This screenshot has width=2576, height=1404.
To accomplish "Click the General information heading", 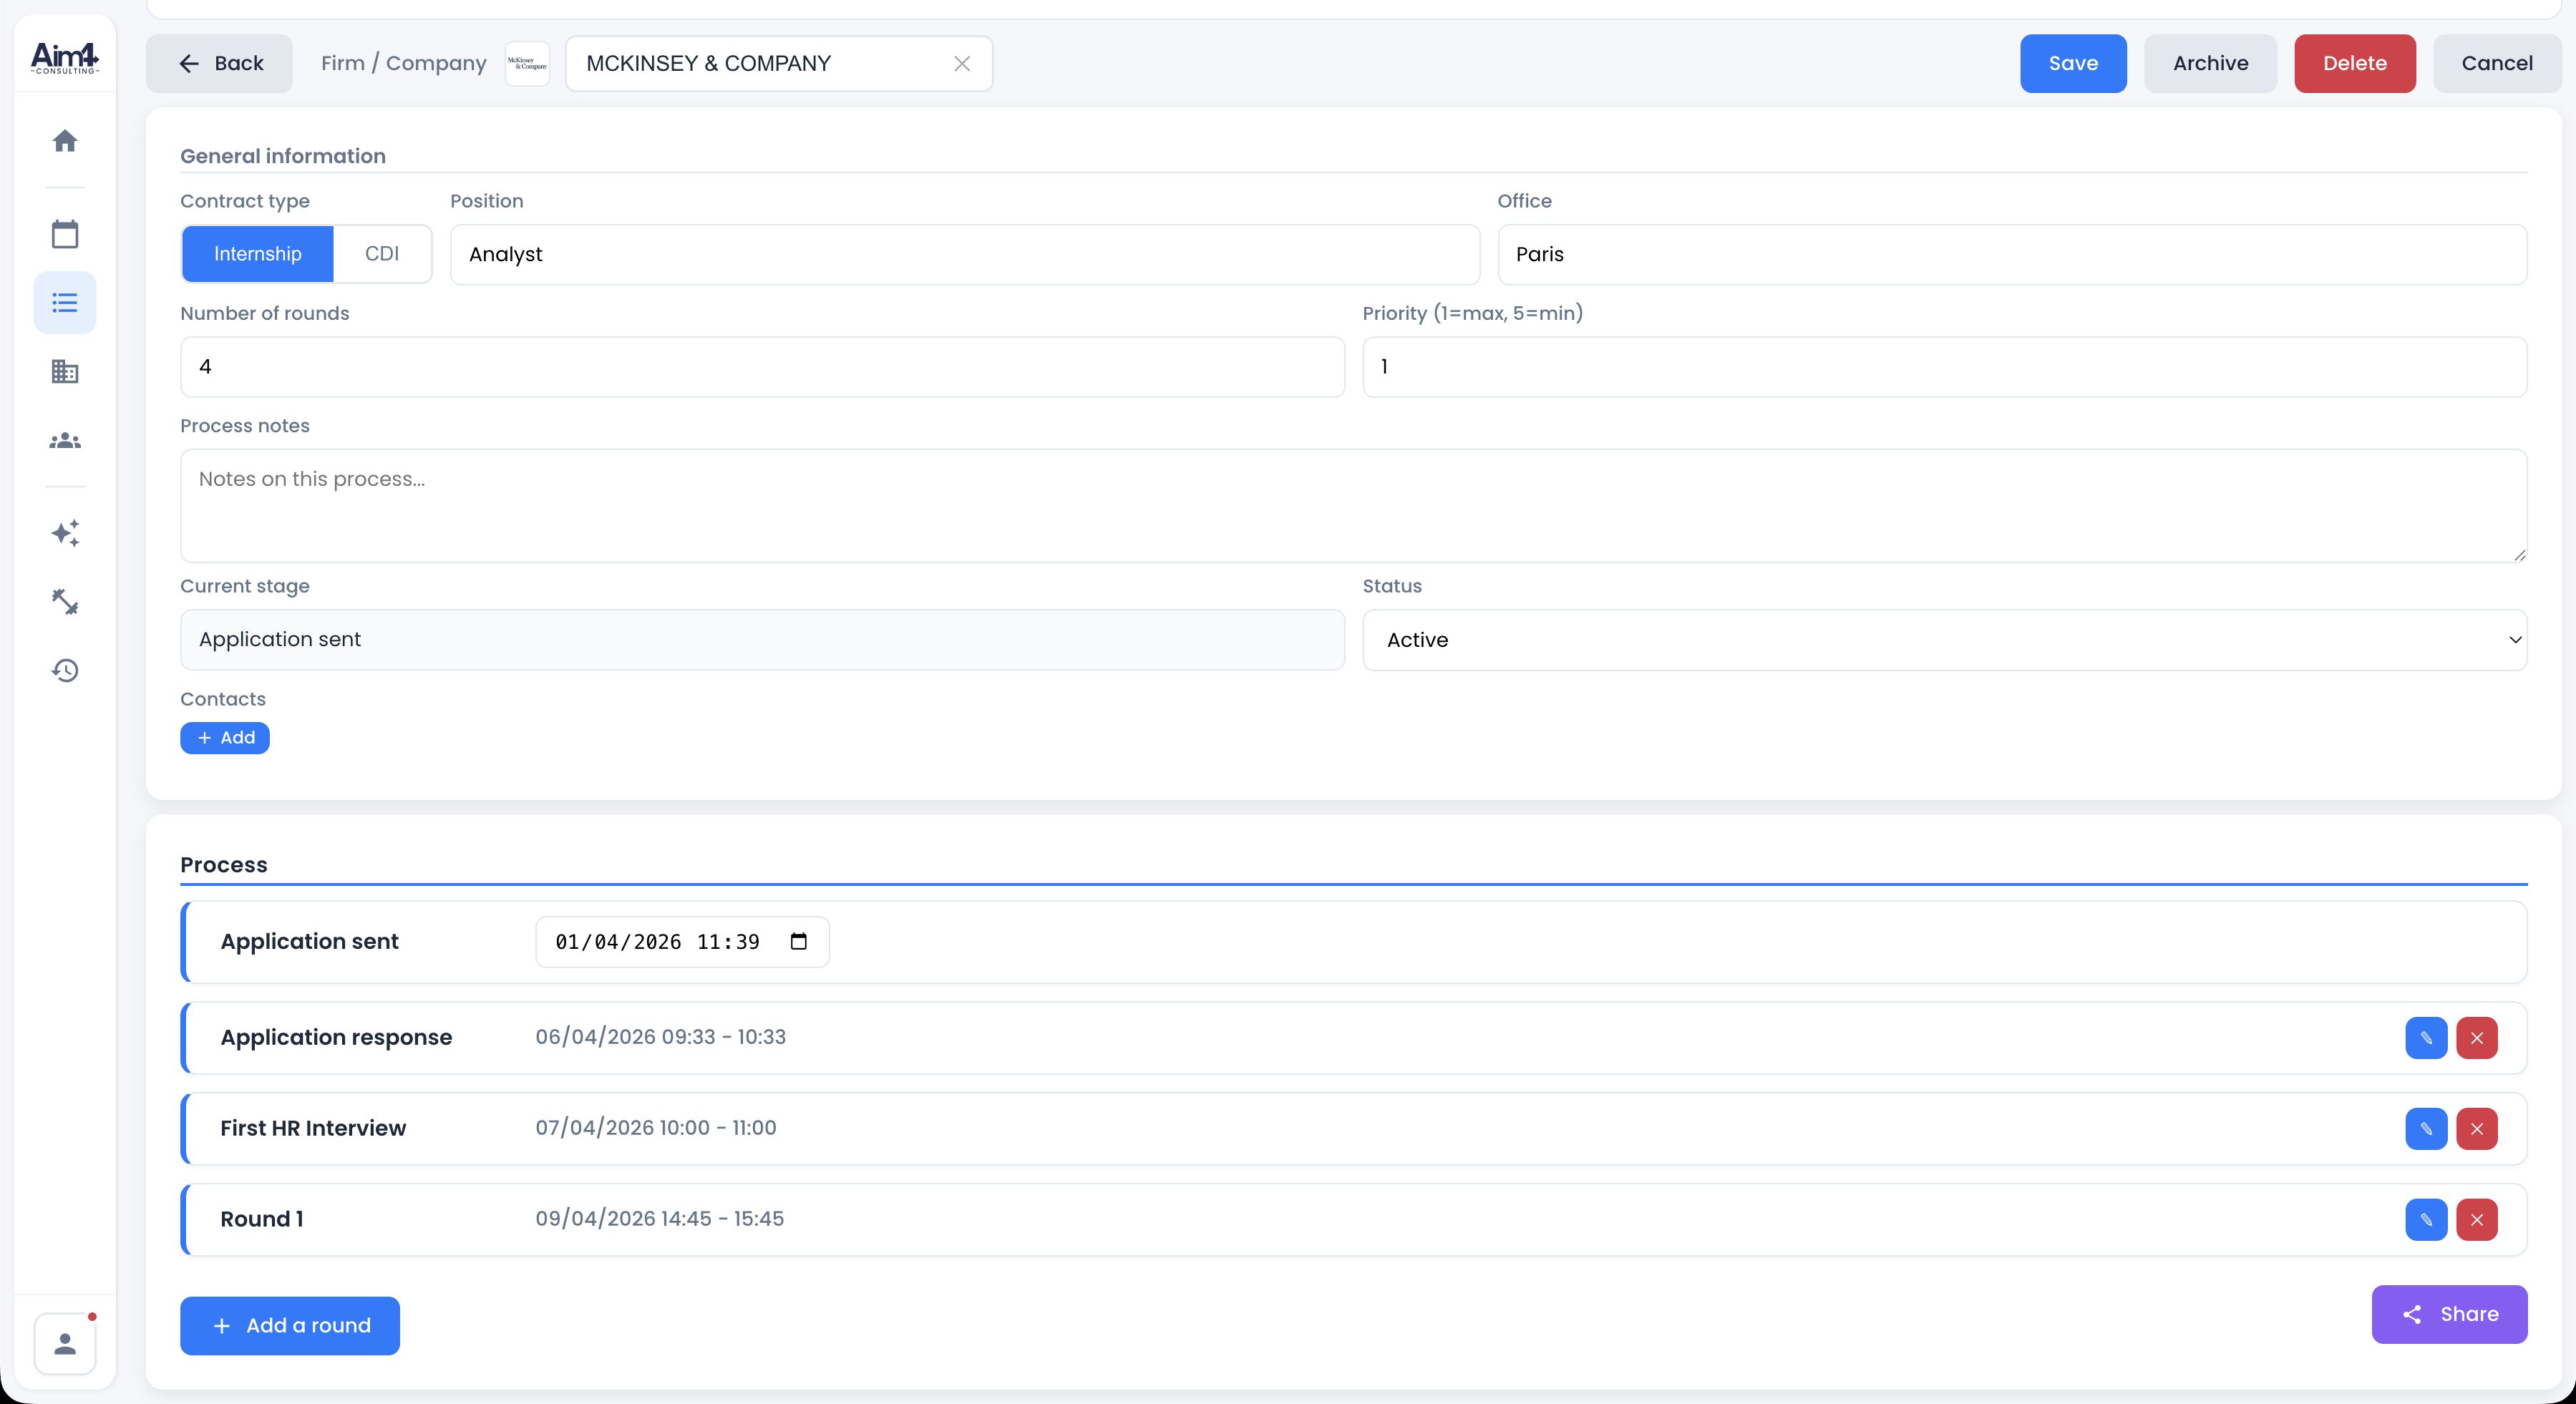I will point(283,156).
